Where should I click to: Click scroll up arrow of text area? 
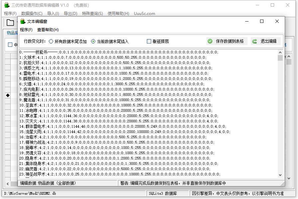click(x=280, y=52)
